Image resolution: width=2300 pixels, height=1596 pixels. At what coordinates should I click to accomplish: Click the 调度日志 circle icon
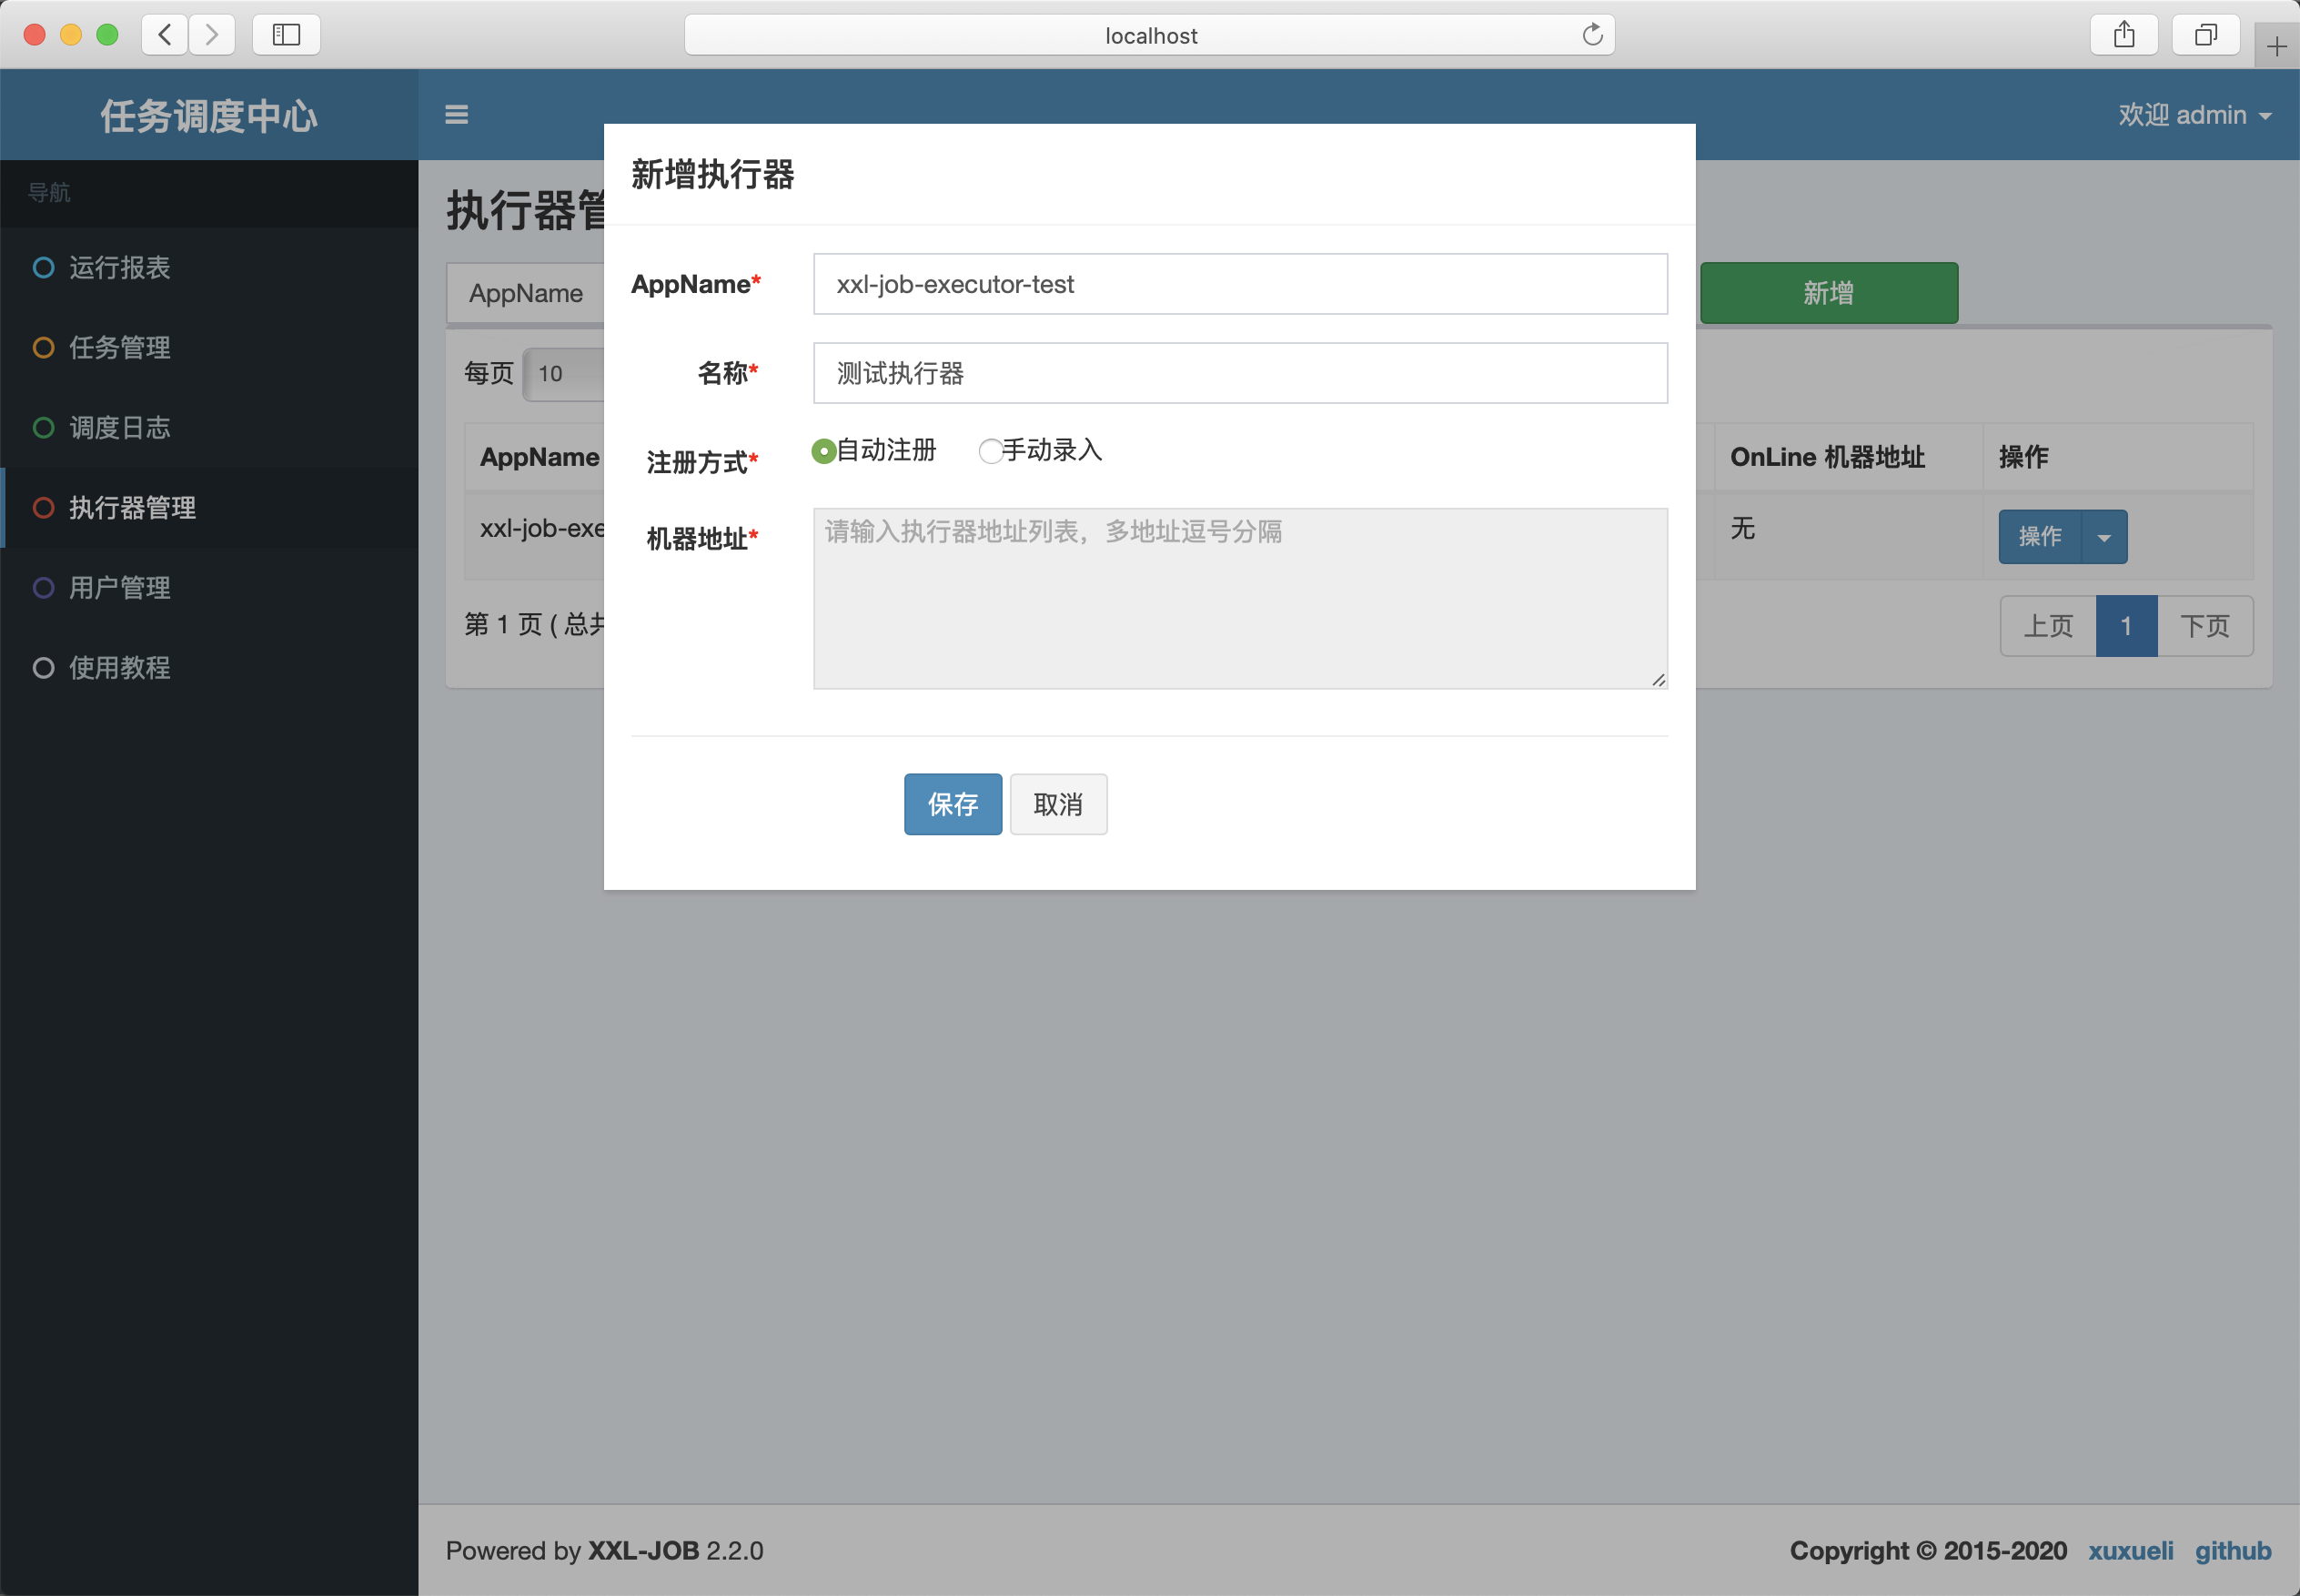coord(43,427)
